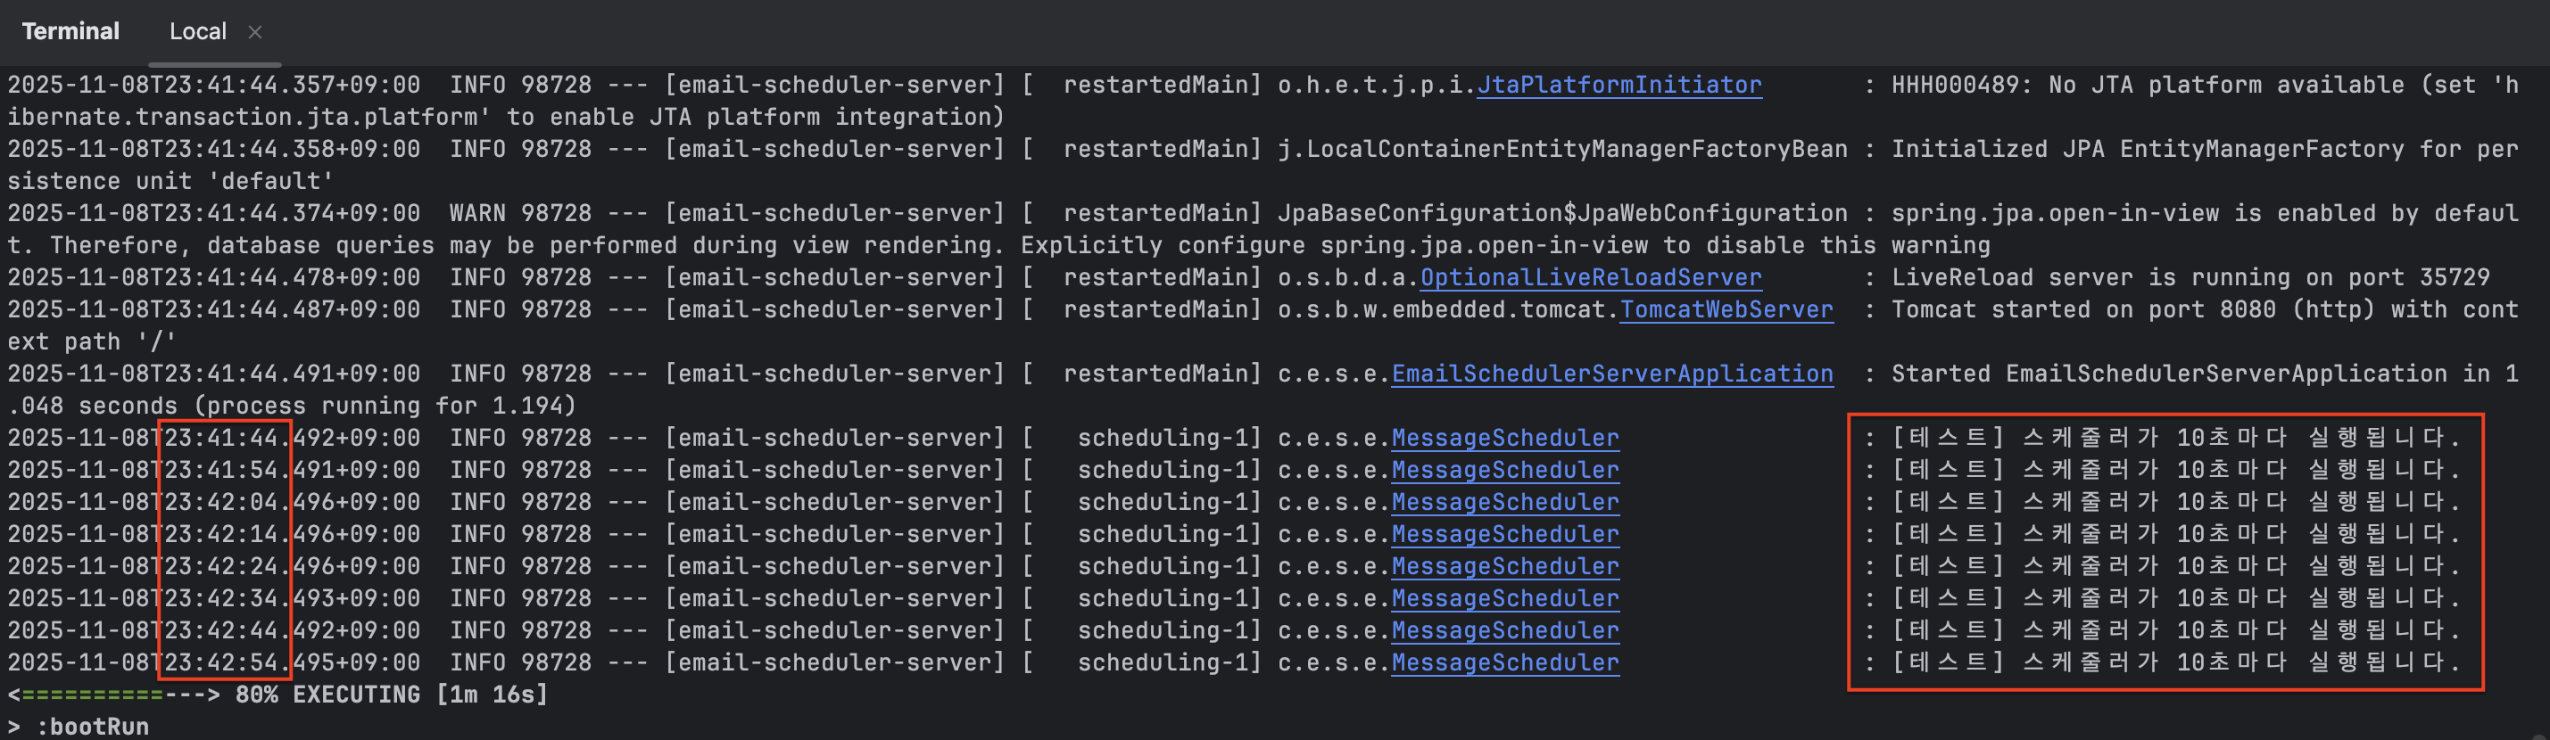Close the Local terminal tab
The height and width of the screenshot is (740, 2550).
pos(255,32)
